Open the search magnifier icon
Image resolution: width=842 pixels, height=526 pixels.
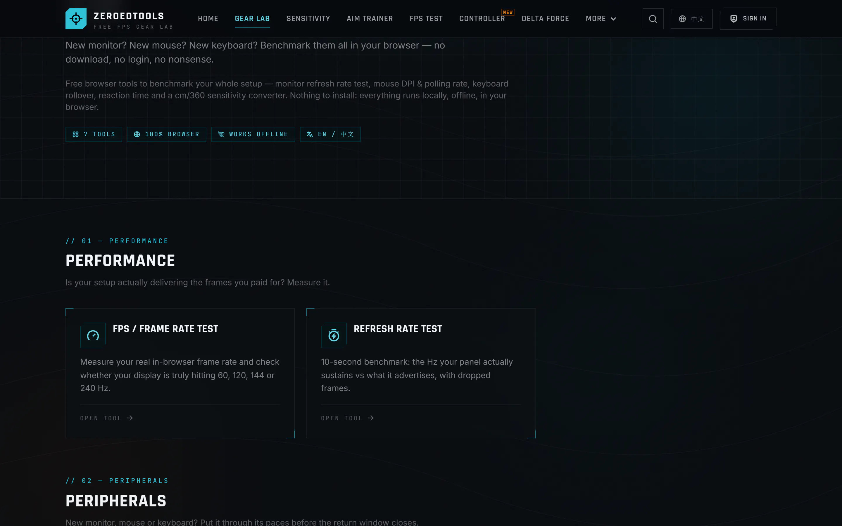click(x=653, y=19)
